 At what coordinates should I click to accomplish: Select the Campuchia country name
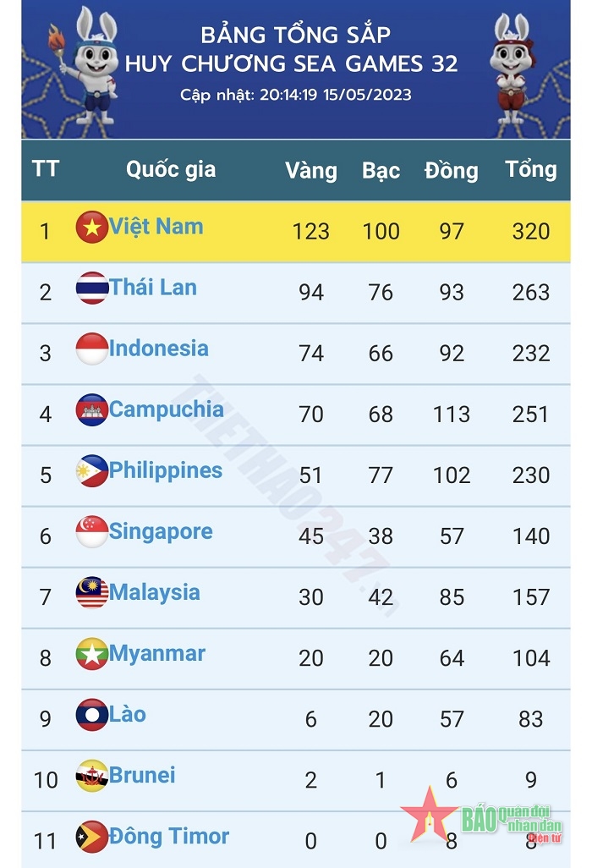[167, 409]
